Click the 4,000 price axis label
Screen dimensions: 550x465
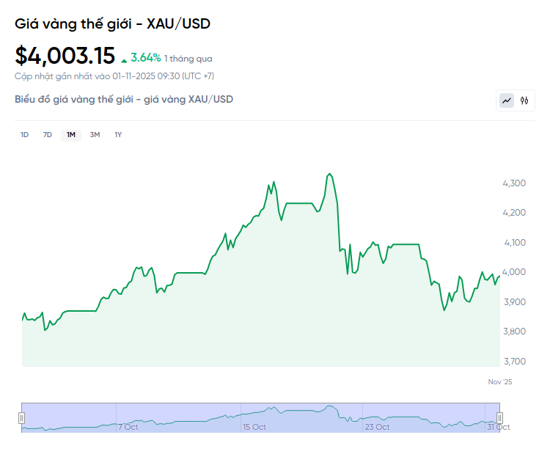click(x=514, y=272)
